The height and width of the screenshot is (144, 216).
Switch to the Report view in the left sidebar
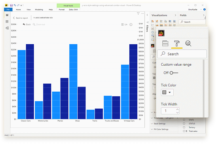pos(7,15)
